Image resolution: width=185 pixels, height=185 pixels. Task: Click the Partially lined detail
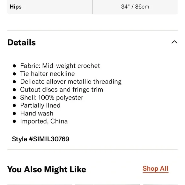pyautogui.click(x=40, y=105)
